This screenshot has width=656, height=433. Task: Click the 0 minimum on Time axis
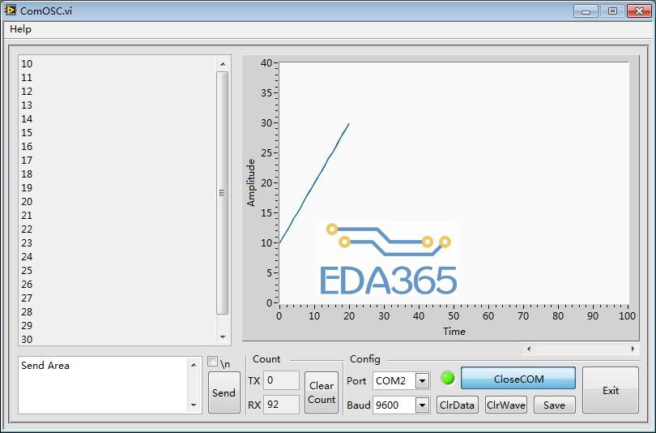(279, 315)
